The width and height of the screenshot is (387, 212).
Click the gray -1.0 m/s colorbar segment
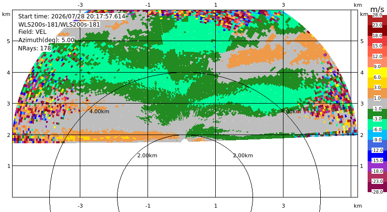(377, 104)
